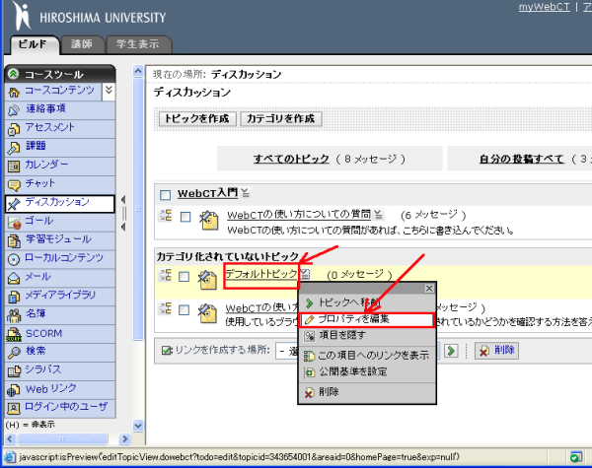Click upper sidebar collapse arrow handle

pyautogui.click(x=122, y=200)
